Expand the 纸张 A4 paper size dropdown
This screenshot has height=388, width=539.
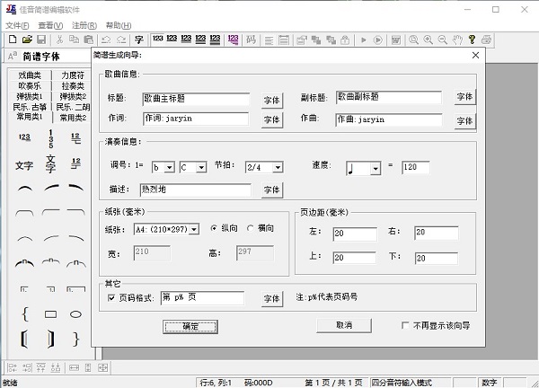(x=193, y=229)
